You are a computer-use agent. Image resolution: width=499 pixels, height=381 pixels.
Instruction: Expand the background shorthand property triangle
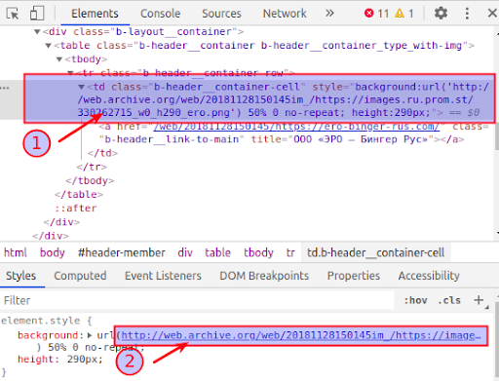(90, 335)
